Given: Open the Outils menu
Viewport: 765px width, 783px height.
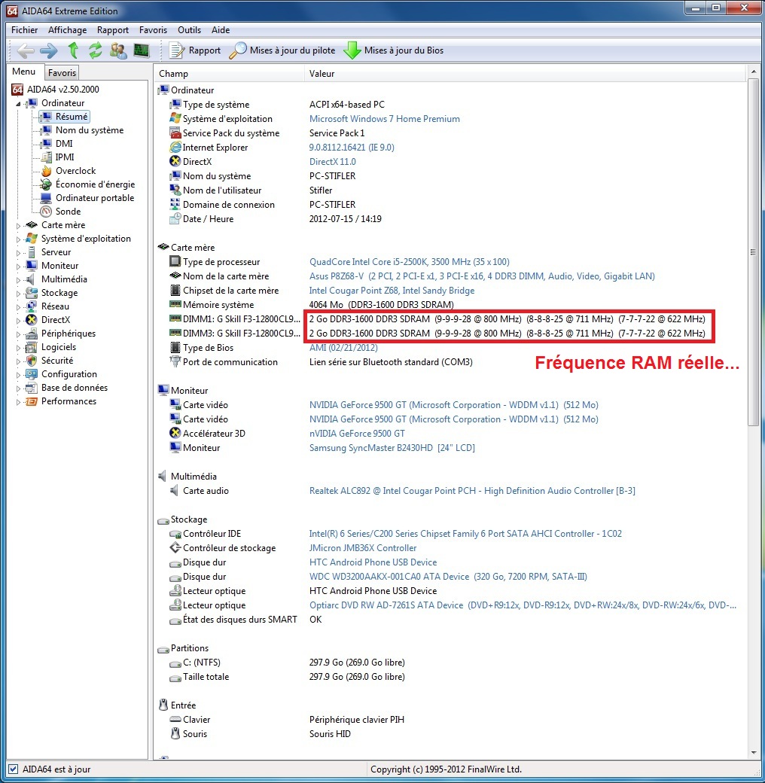Looking at the screenshot, I should click(189, 30).
